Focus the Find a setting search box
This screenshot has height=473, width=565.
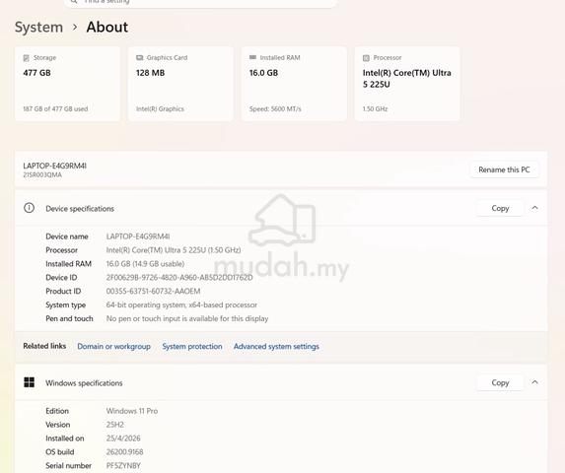[200, 3]
